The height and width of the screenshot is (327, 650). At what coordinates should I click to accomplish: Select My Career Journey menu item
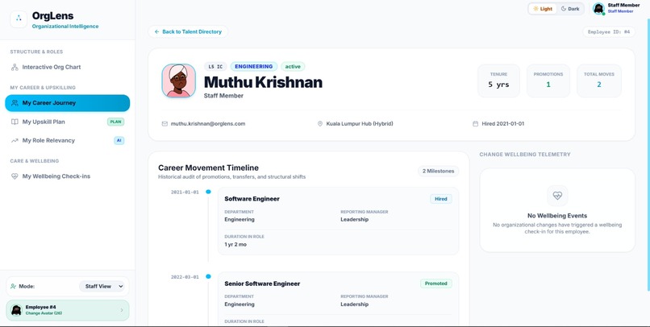click(x=68, y=103)
